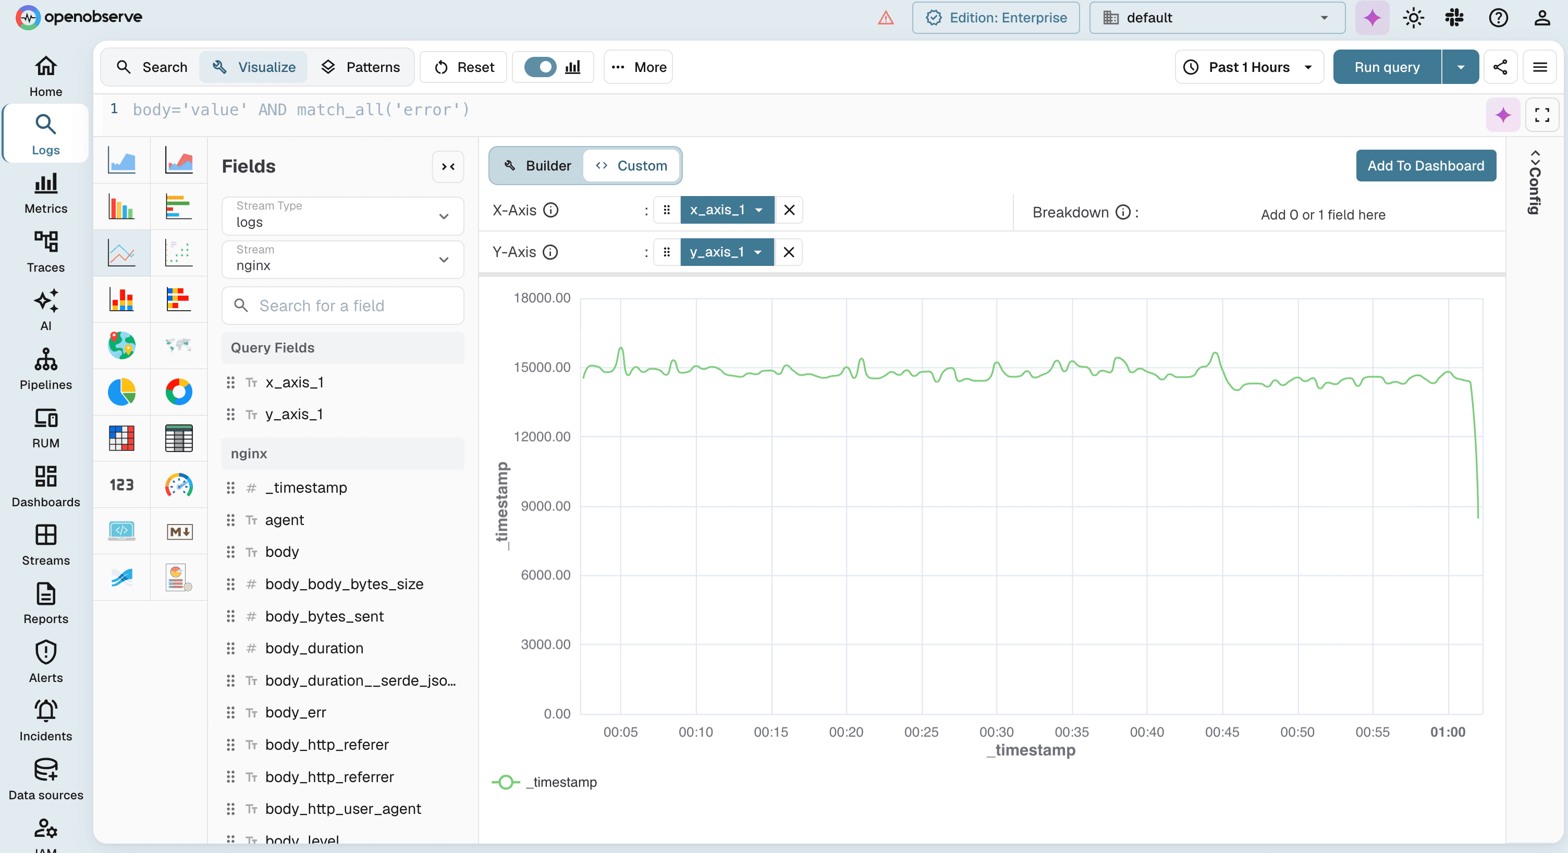The image size is (1568, 853).
Task: Switch to the Builder mode tab
Action: pyautogui.click(x=537, y=166)
